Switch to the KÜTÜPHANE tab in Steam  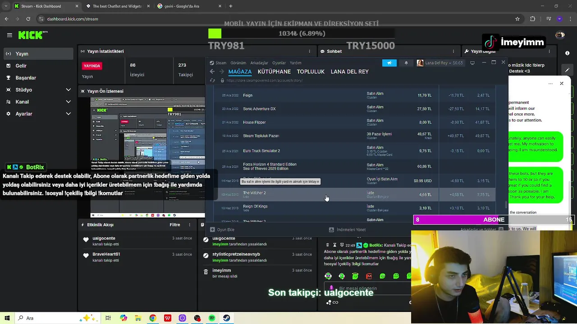274,72
